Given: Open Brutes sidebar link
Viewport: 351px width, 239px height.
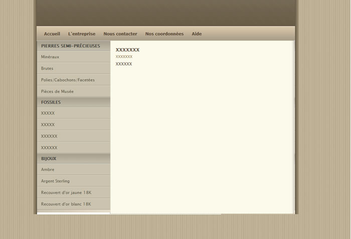Looking at the screenshot, I should pyautogui.click(x=74, y=68).
